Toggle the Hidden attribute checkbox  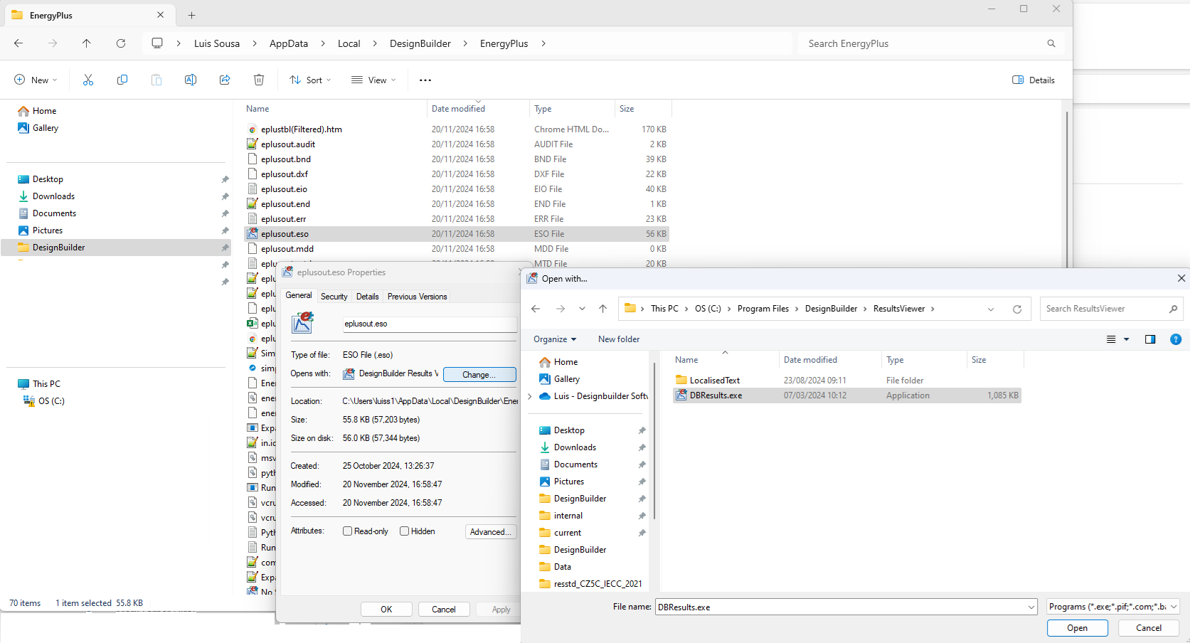tap(405, 531)
